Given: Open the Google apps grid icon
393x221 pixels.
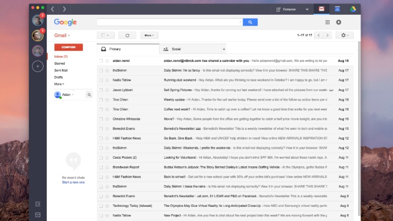Looking at the screenshot, I should [327, 22].
